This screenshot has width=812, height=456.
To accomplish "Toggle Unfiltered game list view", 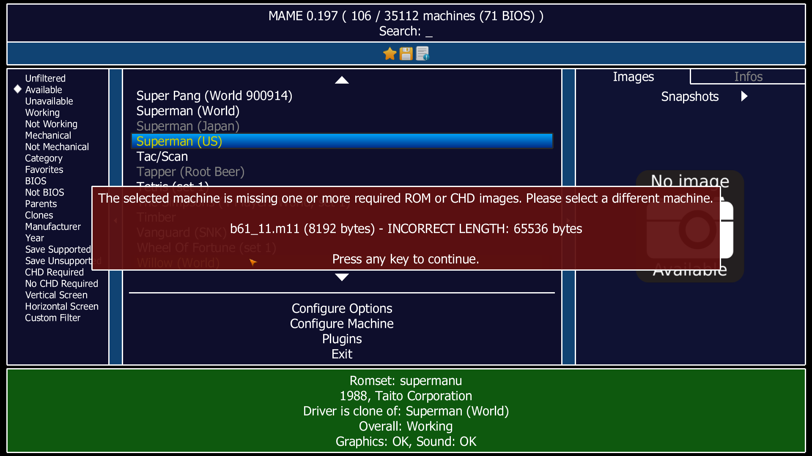I will tap(44, 78).
